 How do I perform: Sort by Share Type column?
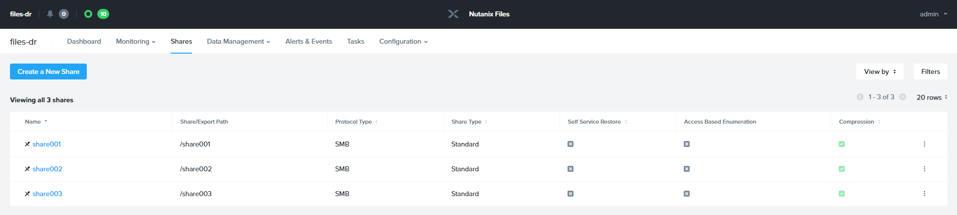pos(486,122)
